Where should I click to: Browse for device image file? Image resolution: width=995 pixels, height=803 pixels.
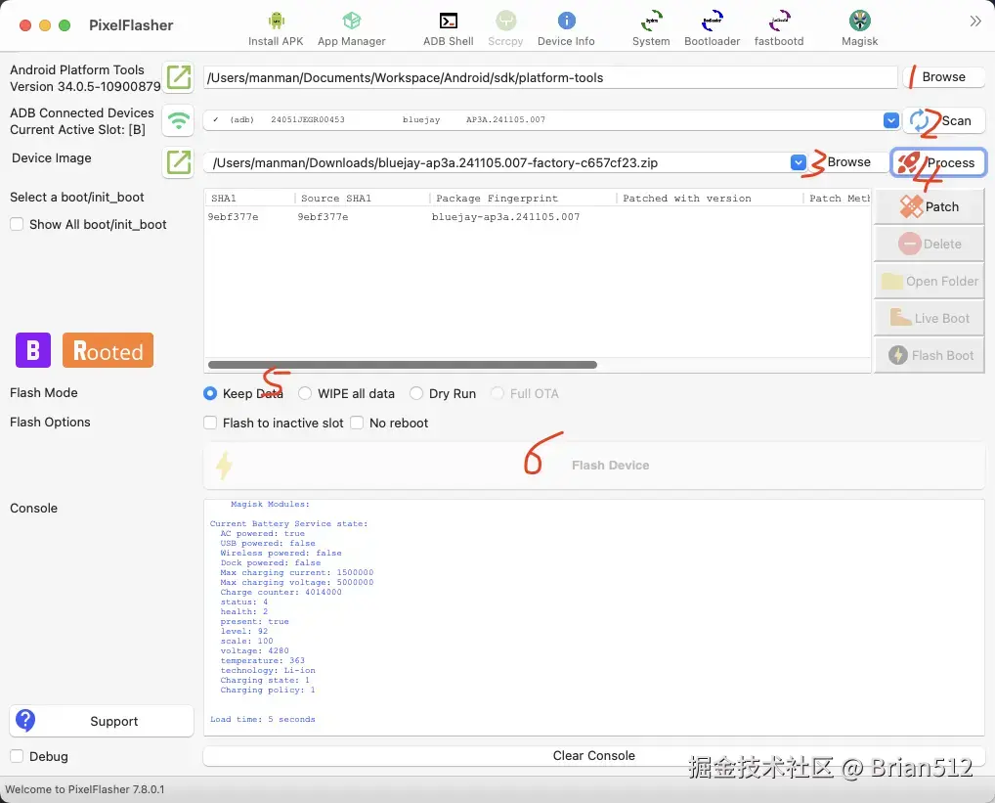(x=848, y=161)
